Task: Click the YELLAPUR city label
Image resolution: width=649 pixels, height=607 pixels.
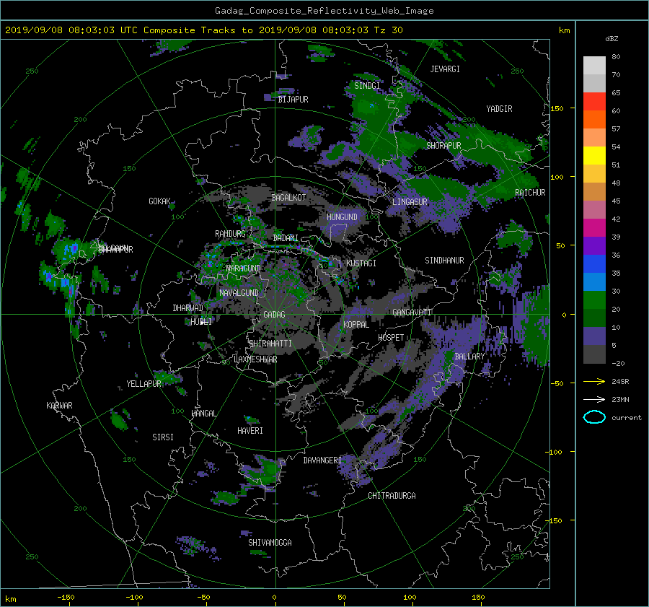Action: point(144,384)
